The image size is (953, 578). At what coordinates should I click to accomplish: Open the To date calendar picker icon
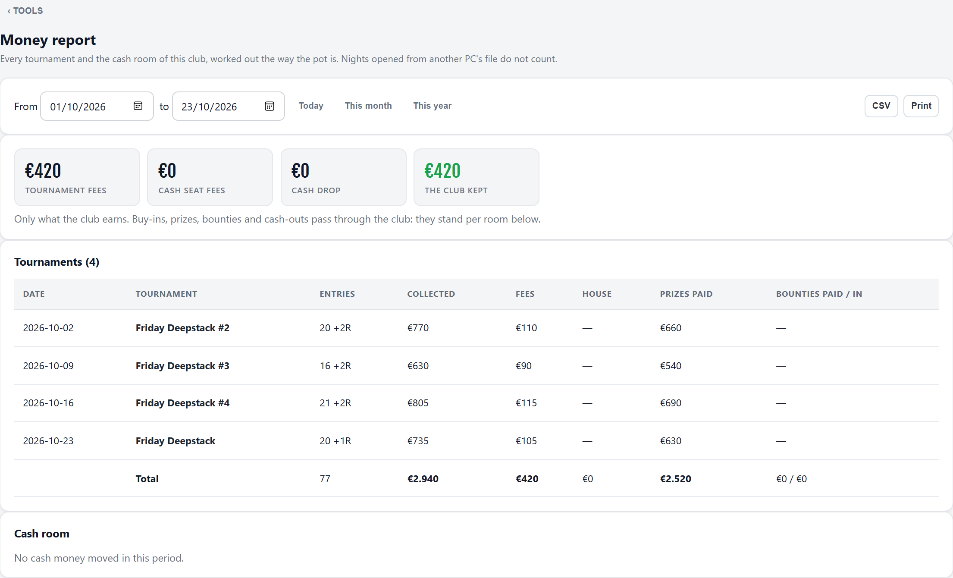270,106
